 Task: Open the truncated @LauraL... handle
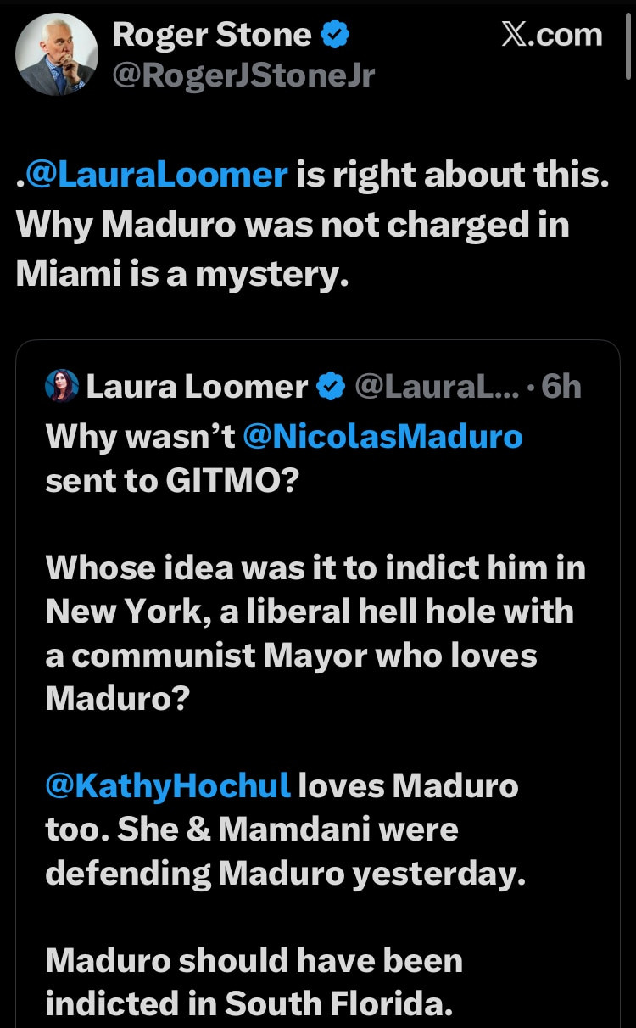[436, 387]
